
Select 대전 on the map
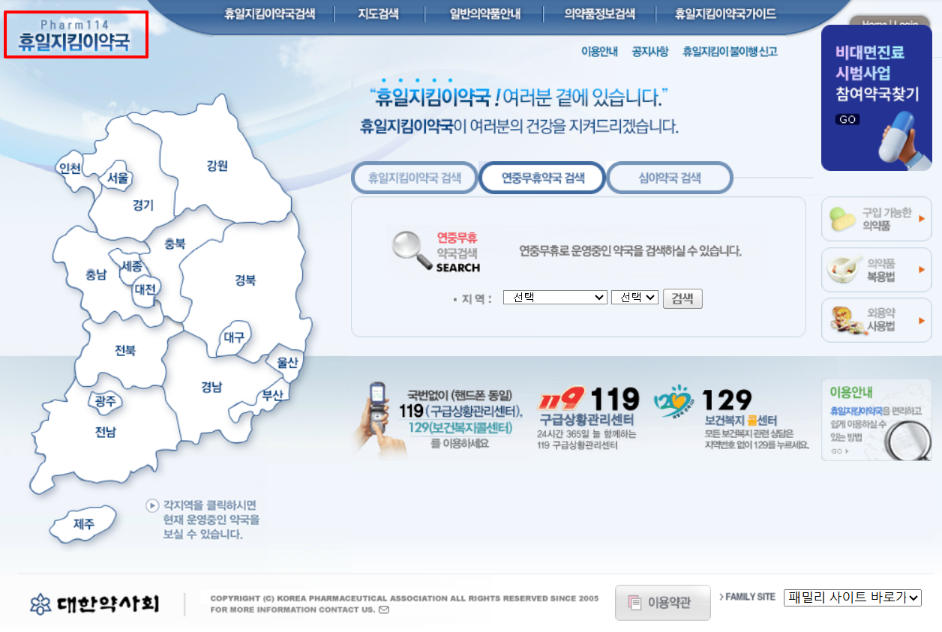[x=145, y=289]
